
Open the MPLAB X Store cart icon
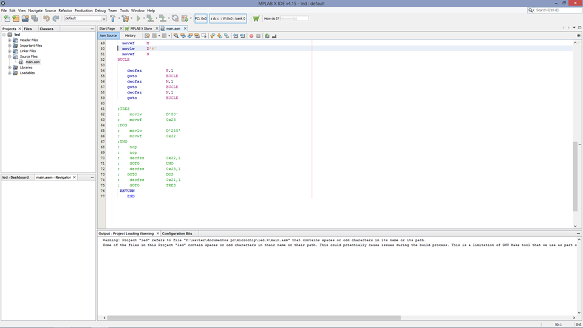pos(256,18)
